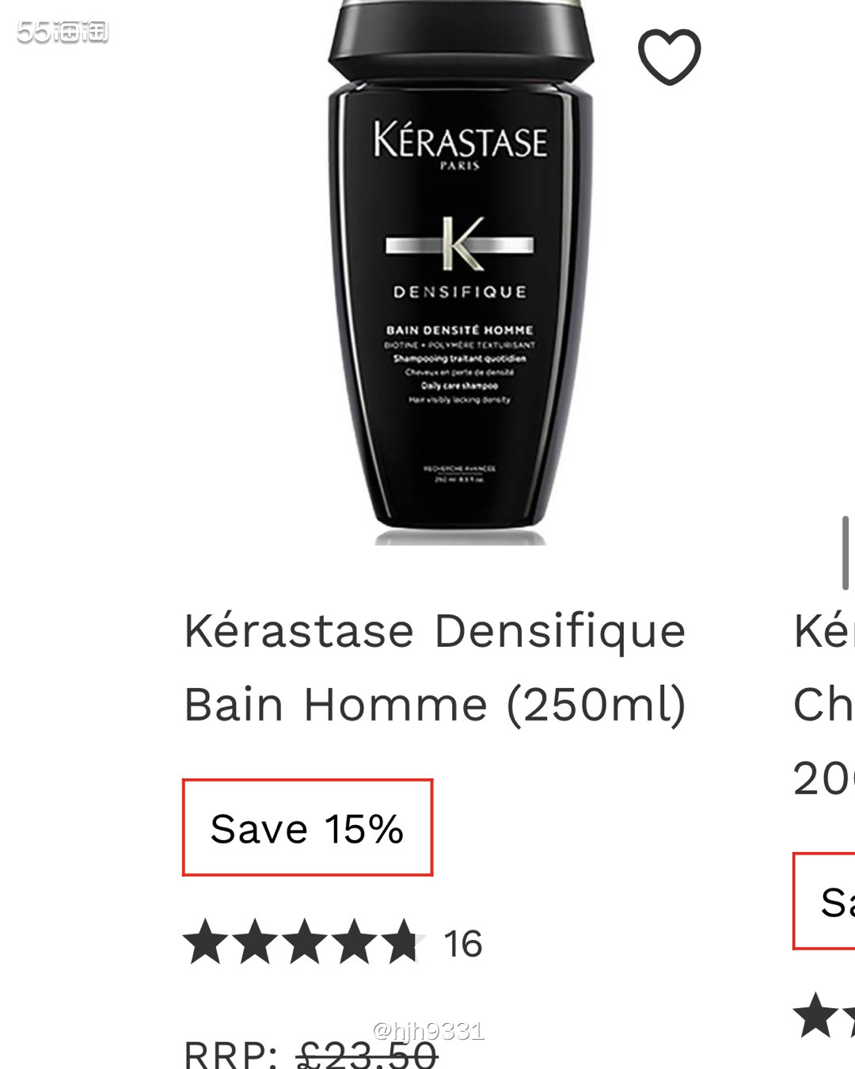Select the partially filled fifth star
Image resolution: width=855 pixels, height=1069 pixels.
(405, 942)
